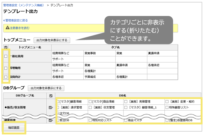The width and height of the screenshot is (206, 136).
Task: Check the 一般社員用 top menu checkbox
Action: tap(6, 56)
